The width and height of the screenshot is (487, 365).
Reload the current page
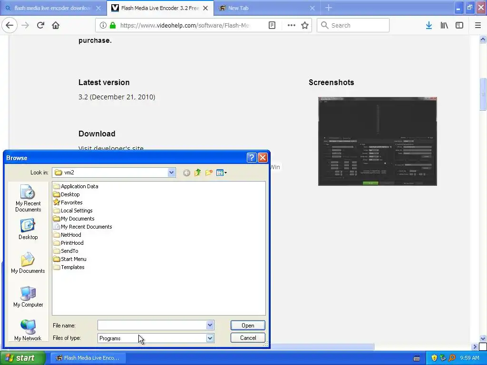[41, 25]
